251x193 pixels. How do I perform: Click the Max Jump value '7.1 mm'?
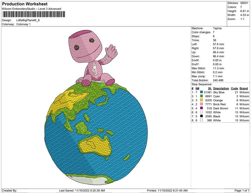[218, 76]
